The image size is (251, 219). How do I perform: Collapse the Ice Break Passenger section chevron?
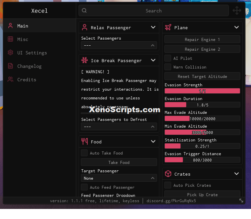(153, 60)
